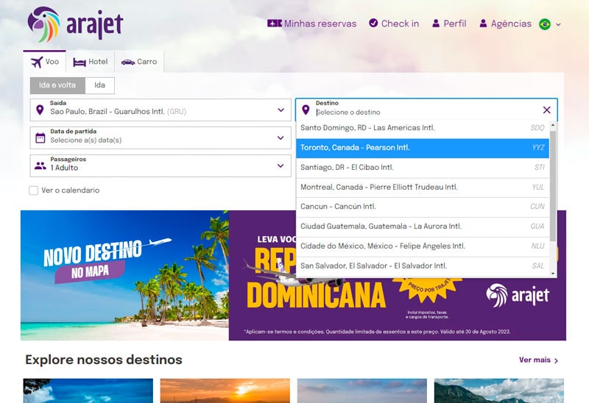The width and height of the screenshot is (589, 403).
Task: Click the Minhas reservas ticket icon
Action: tap(274, 24)
